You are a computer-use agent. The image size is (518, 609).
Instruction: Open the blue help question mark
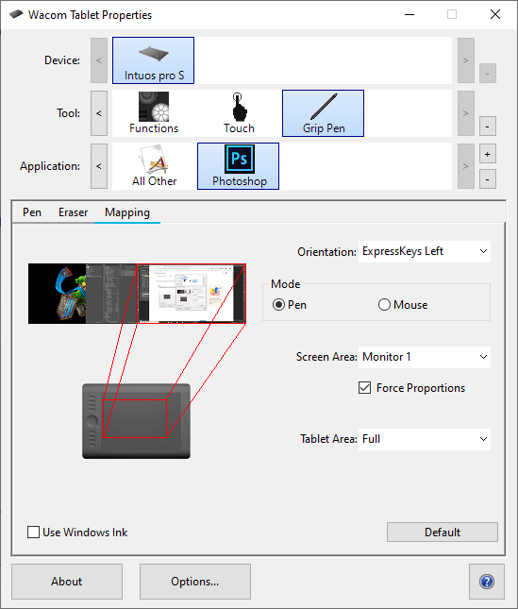487,582
